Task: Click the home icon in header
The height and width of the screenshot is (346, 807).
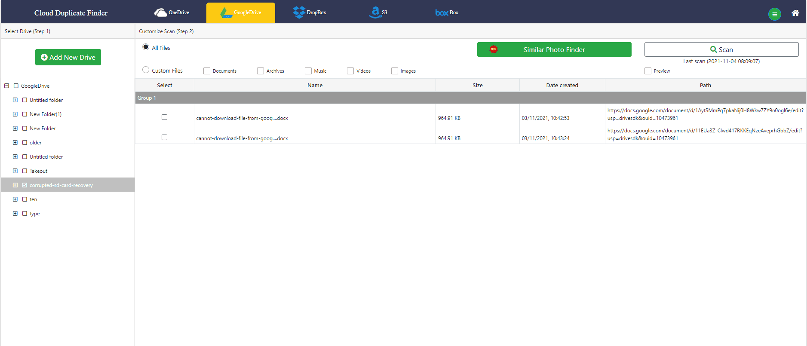Action: [795, 13]
